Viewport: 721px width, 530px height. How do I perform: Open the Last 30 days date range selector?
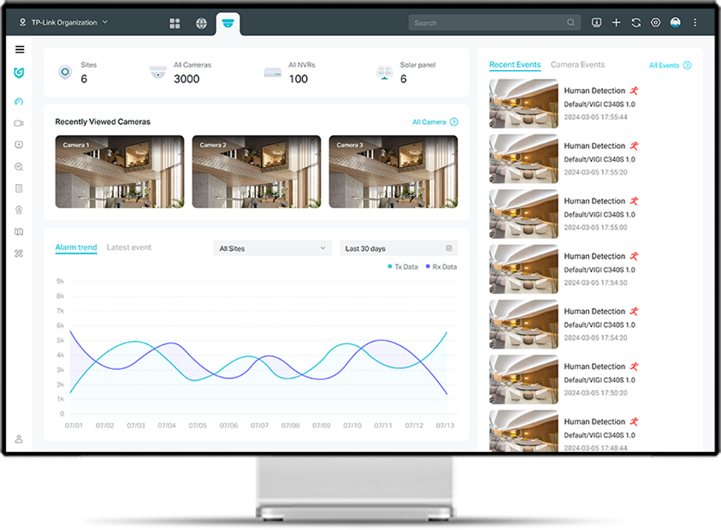399,247
